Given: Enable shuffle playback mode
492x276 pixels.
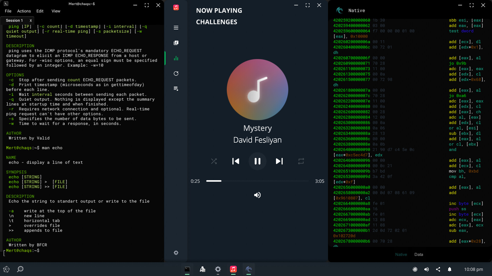Looking at the screenshot, I should tap(214, 161).
